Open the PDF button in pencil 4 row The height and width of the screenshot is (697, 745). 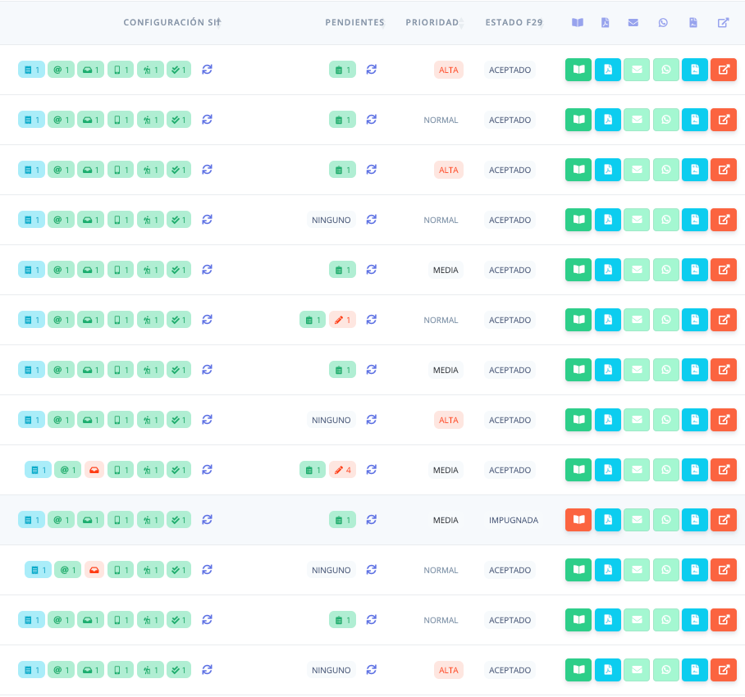(x=608, y=470)
